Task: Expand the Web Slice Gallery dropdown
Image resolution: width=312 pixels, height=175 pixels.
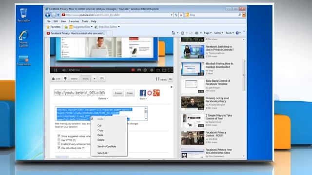Action: pyautogui.click(x=119, y=27)
